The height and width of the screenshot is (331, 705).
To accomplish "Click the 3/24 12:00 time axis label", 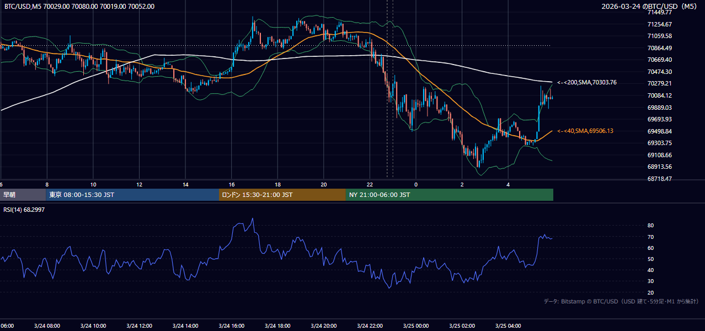I will coord(139,326).
